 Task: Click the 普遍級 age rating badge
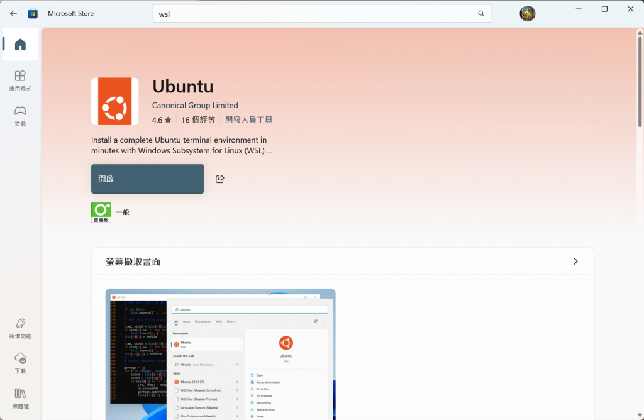(101, 213)
